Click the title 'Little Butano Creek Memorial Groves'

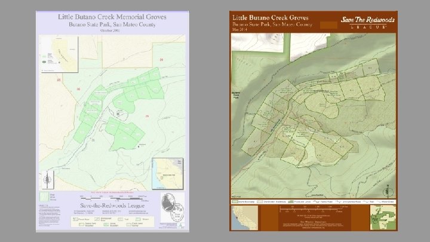[112, 17]
